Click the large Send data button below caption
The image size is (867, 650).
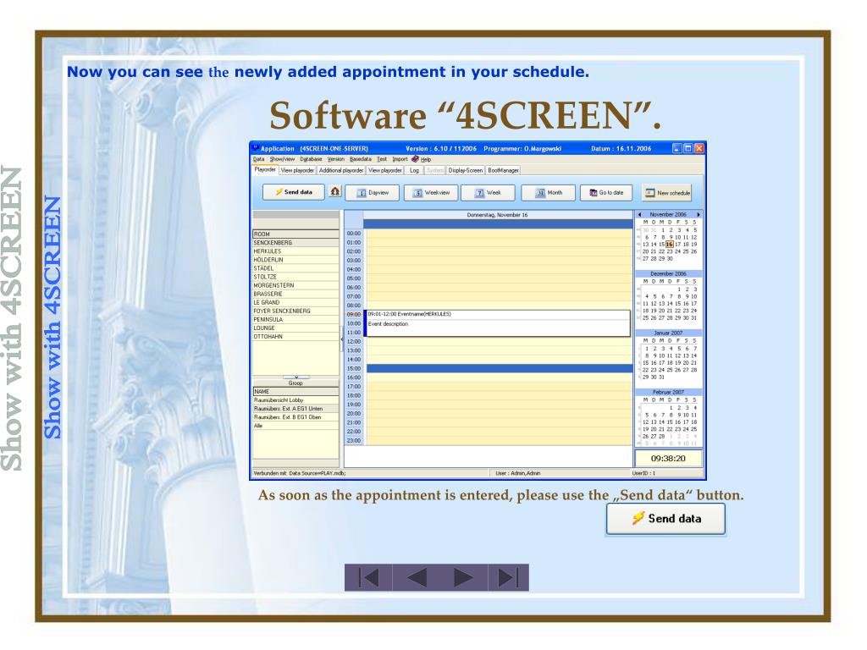[x=665, y=519]
